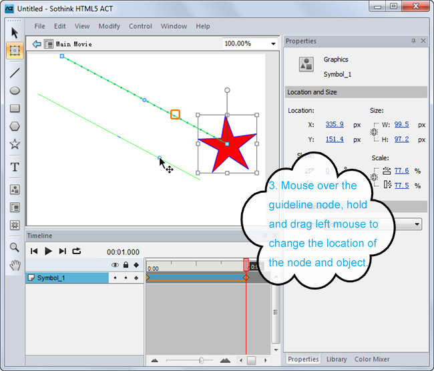
Task: Open the Control menu
Action: [140, 26]
